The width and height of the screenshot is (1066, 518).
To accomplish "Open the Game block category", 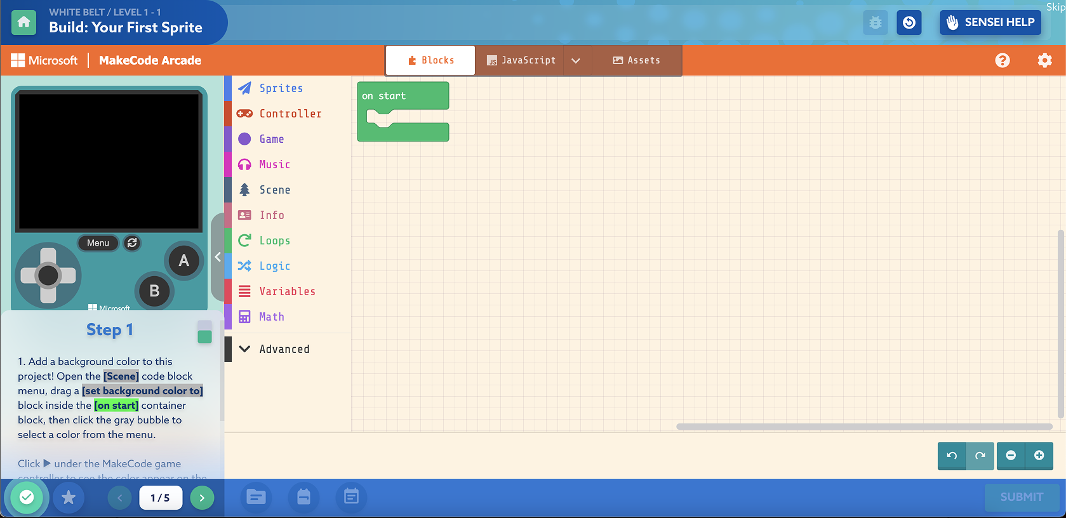I will pyautogui.click(x=288, y=139).
